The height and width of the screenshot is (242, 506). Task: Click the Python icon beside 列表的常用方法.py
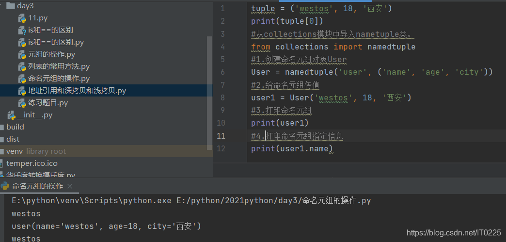point(22,67)
